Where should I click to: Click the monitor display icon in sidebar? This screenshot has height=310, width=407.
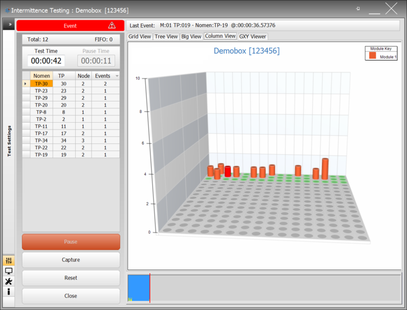tap(8, 271)
